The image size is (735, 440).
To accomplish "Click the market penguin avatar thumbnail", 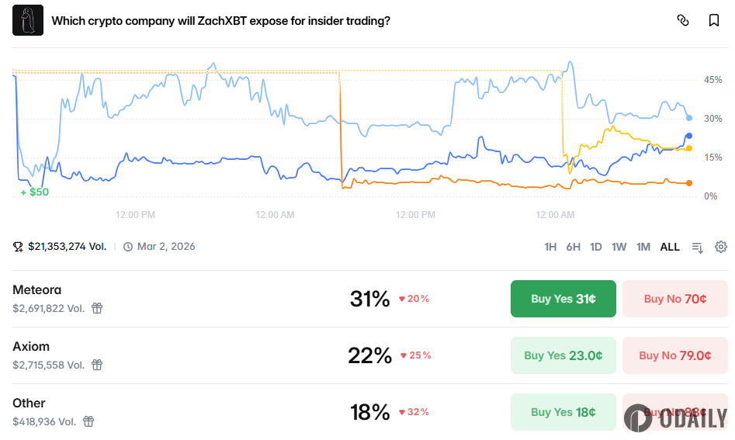I will pyautogui.click(x=28, y=20).
